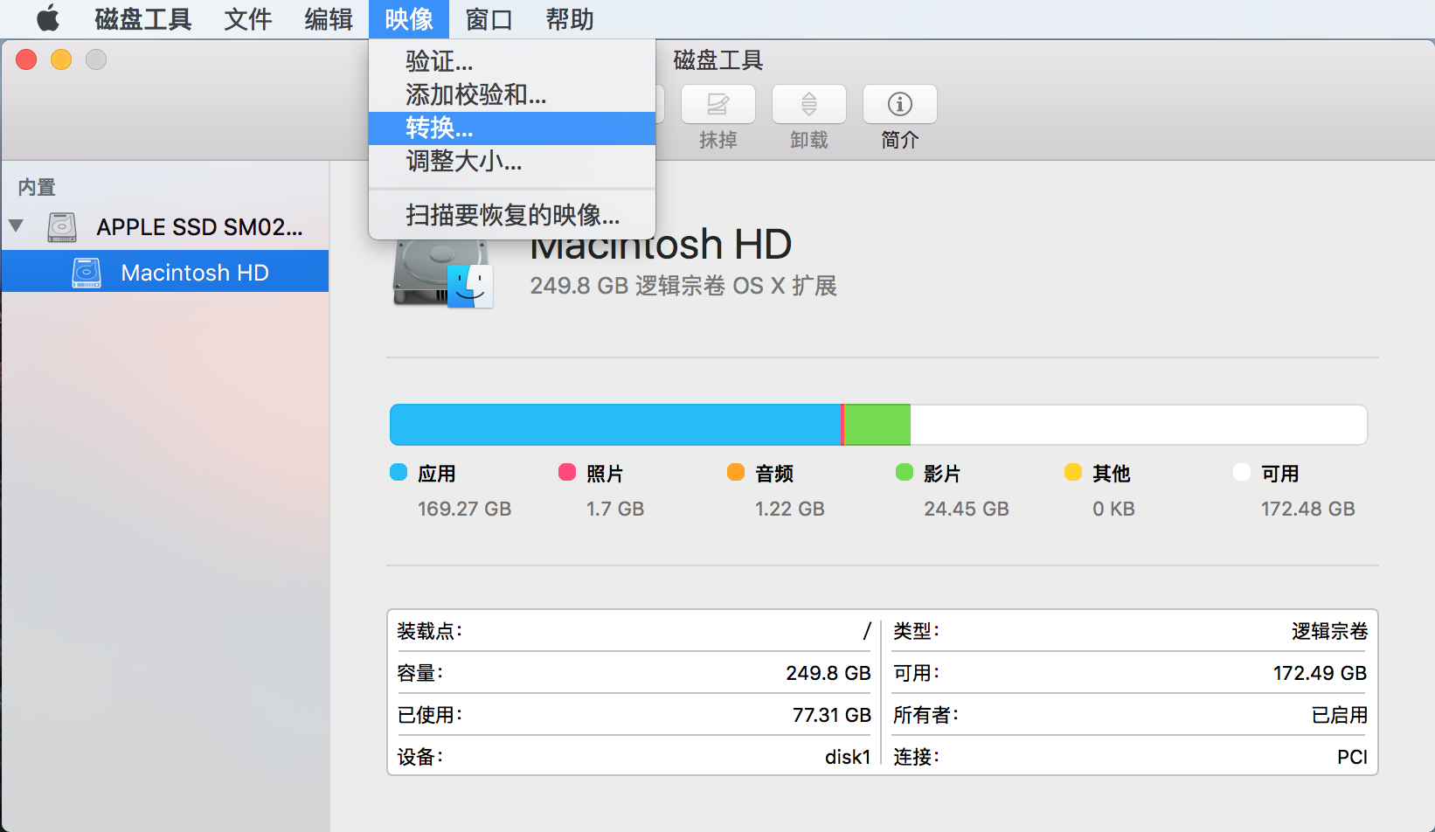Open the 文件 menu

coord(248,18)
